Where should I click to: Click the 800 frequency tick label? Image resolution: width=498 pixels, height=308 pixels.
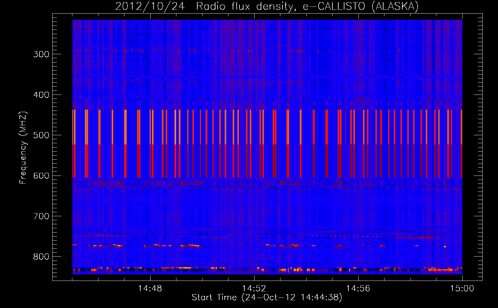(x=41, y=257)
